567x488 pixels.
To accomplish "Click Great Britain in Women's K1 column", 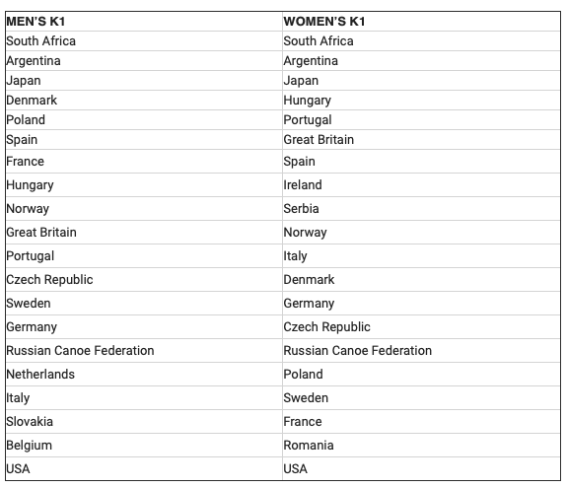I will [319, 140].
